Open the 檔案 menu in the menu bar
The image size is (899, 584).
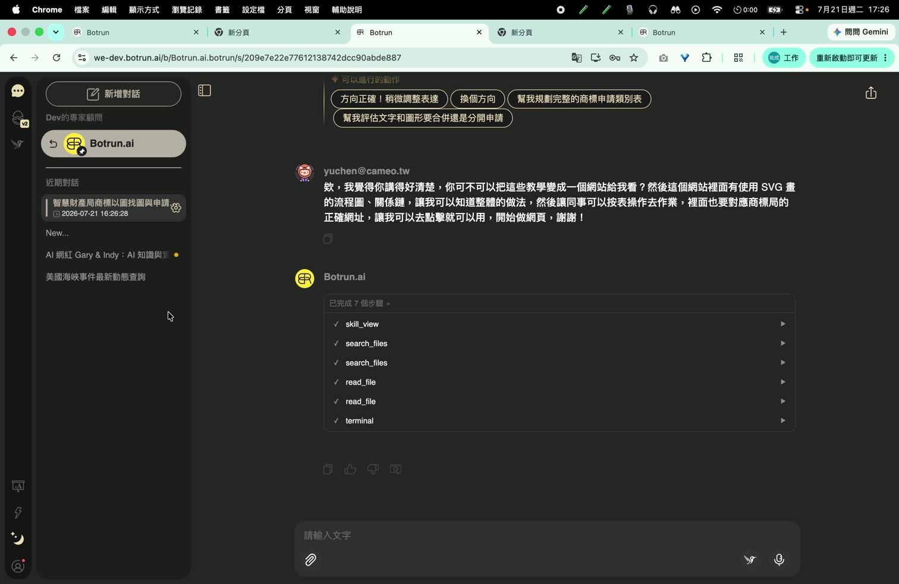click(82, 10)
